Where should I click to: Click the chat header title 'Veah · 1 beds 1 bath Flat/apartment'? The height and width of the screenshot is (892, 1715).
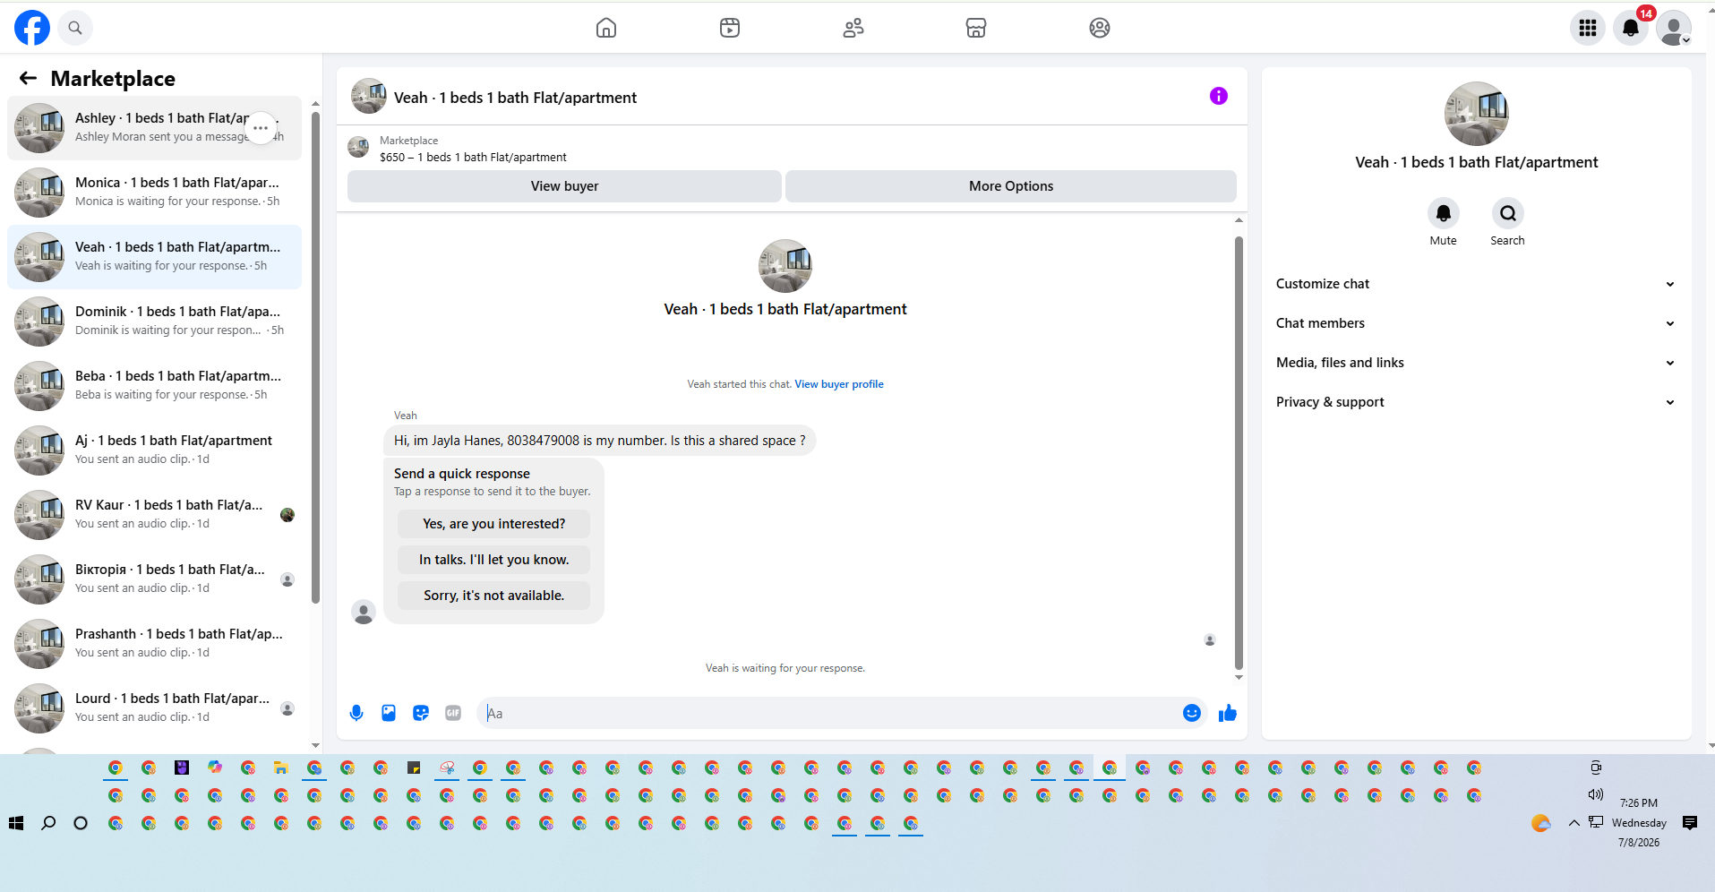click(515, 98)
